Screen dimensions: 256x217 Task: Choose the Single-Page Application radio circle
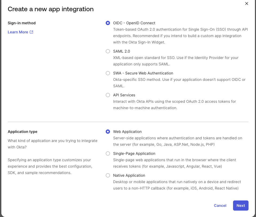click(x=108, y=153)
